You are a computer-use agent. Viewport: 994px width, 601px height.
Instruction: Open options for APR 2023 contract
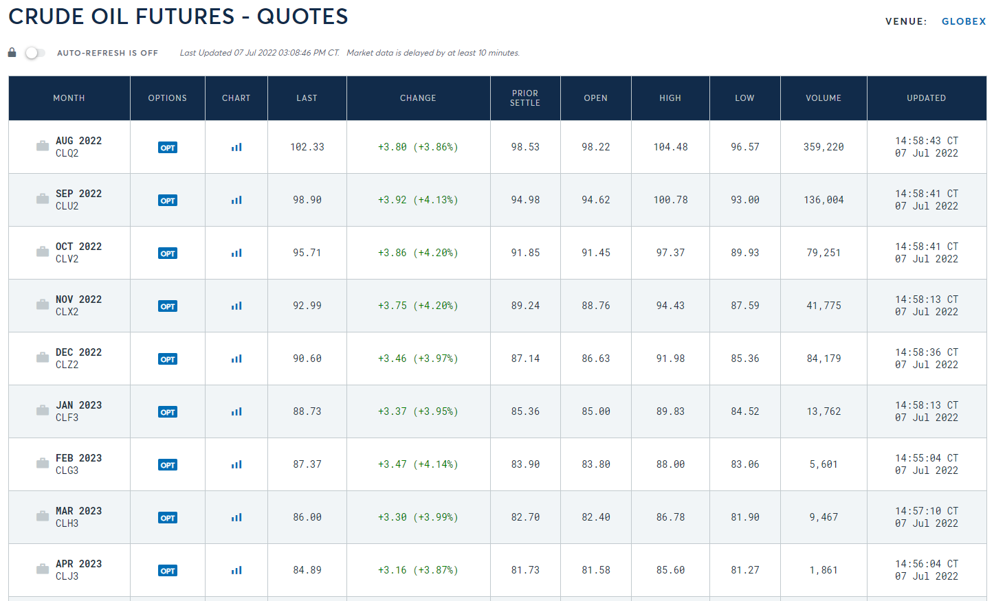tap(168, 571)
